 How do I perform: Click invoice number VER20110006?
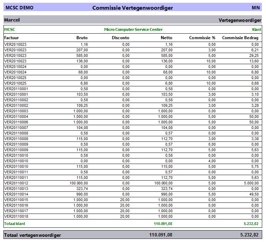pyautogui.click(x=16, y=122)
